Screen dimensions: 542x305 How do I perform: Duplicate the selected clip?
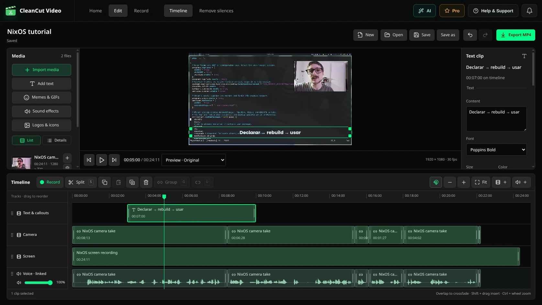coord(132,182)
